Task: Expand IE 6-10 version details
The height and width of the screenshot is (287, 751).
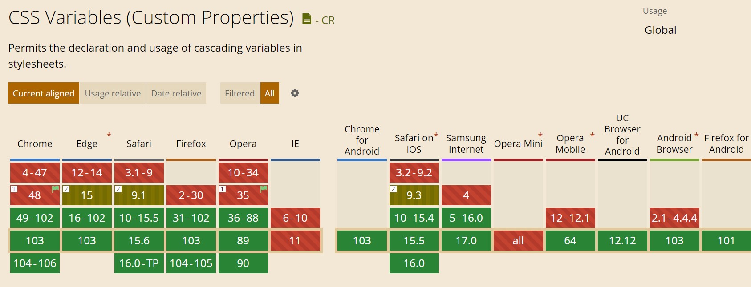Action: pos(295,218)
